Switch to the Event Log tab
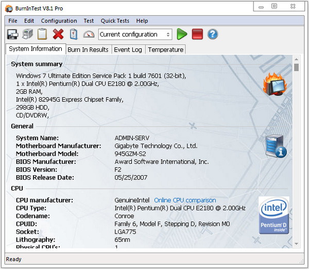This screenshot has width=309, height=269. (x=128, y=49)
